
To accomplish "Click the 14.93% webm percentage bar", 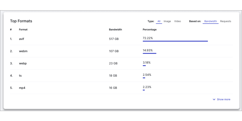I will coord(149,54).
